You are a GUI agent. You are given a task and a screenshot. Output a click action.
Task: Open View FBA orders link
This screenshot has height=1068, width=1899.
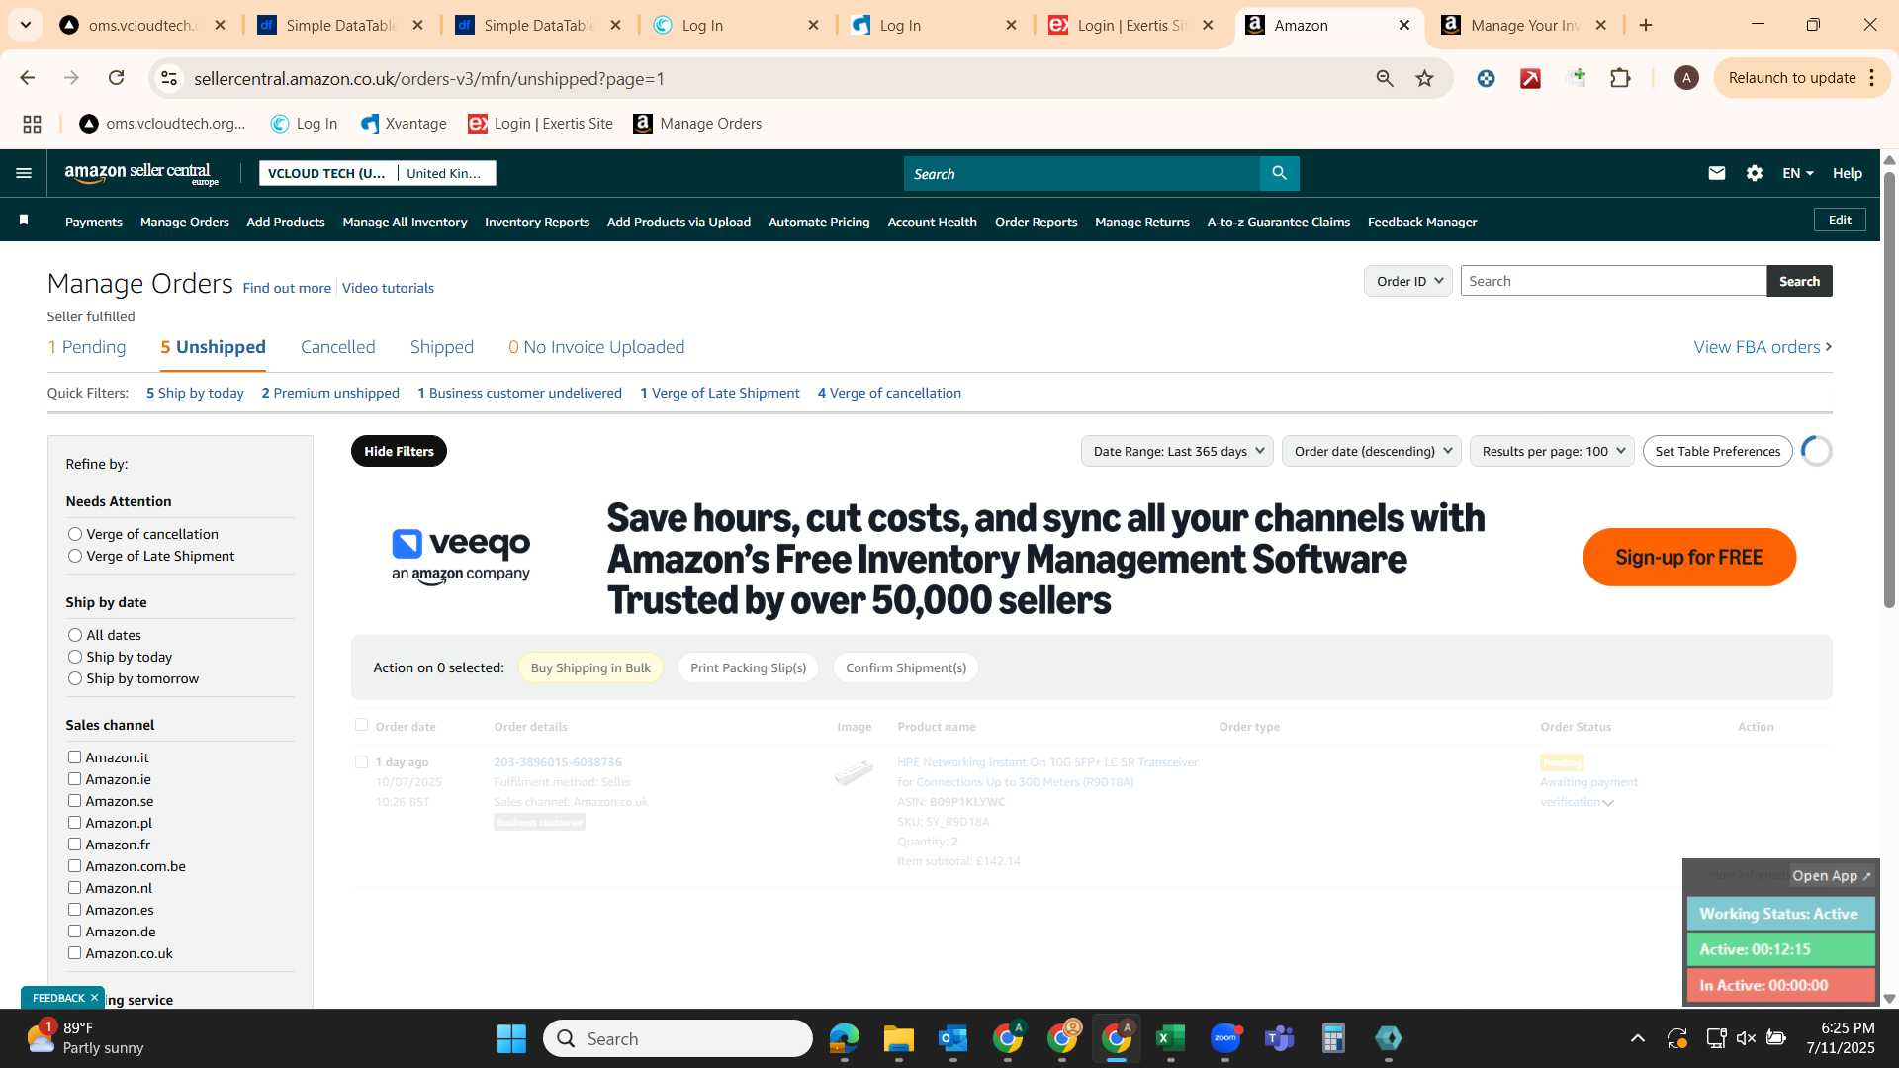pyautogui.click(x=1763, y=347)
